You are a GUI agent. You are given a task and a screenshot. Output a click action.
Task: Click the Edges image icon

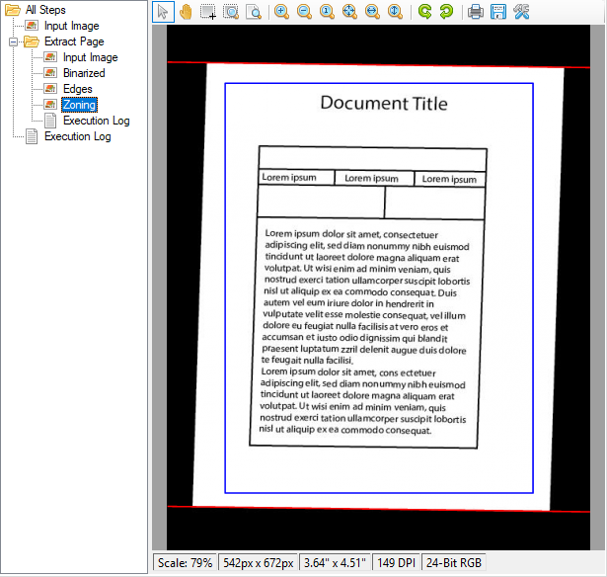point(50,89)
